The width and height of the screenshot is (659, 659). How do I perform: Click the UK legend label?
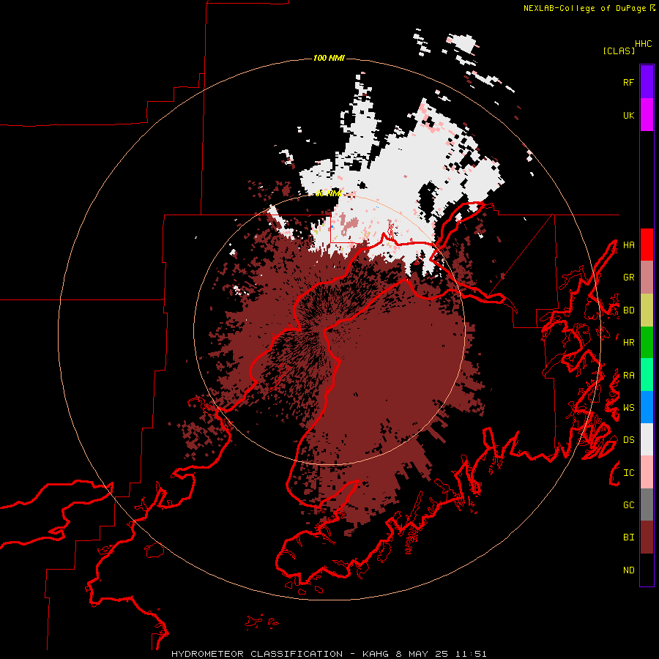[x=628, y=115]
